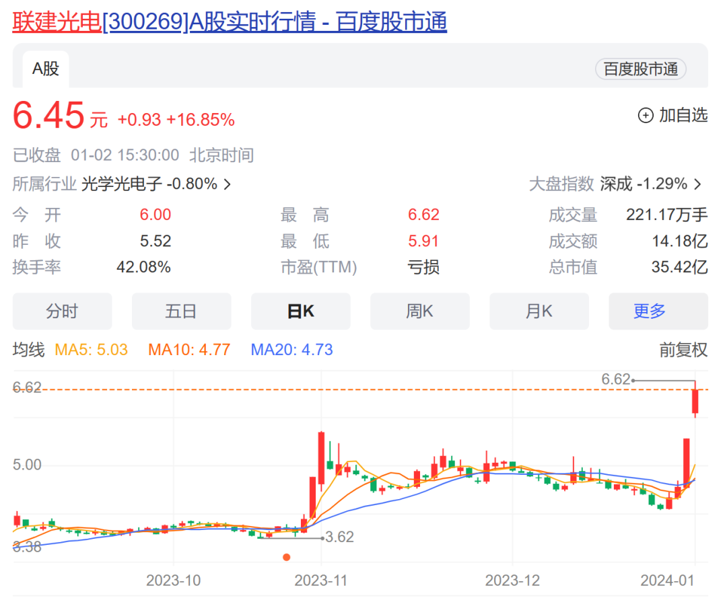
Task: Click the MA20: 4.73 indicator
Action: coord(291,350)
